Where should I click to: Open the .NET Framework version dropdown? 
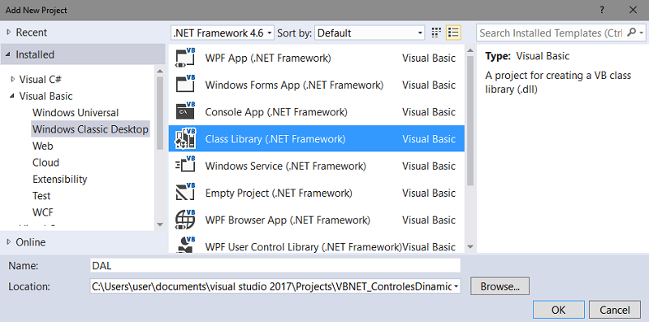pyautogui.click(x=223, y=33)
